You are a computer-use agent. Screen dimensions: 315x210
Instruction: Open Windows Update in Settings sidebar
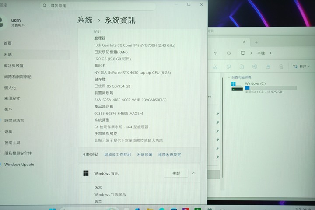click(19, 165)
